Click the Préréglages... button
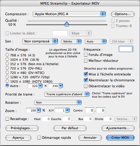The image size is (140, 146). [22, 128]
